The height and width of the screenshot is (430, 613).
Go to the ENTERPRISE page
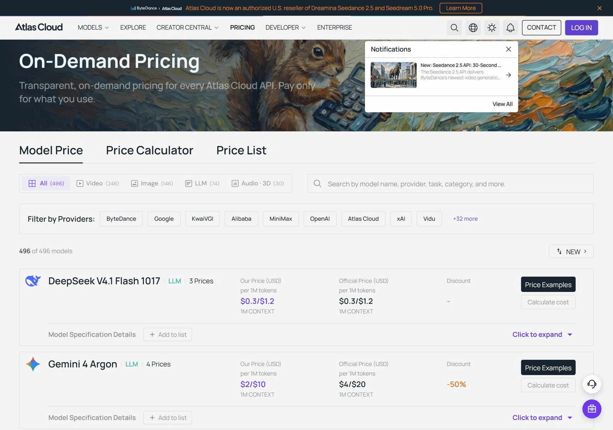[334, 28]
